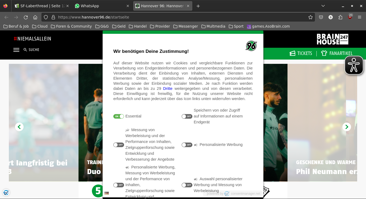Open the Cloud bookmark folder
The height and width of the screenshot is (199, 366).
(40, 26)
